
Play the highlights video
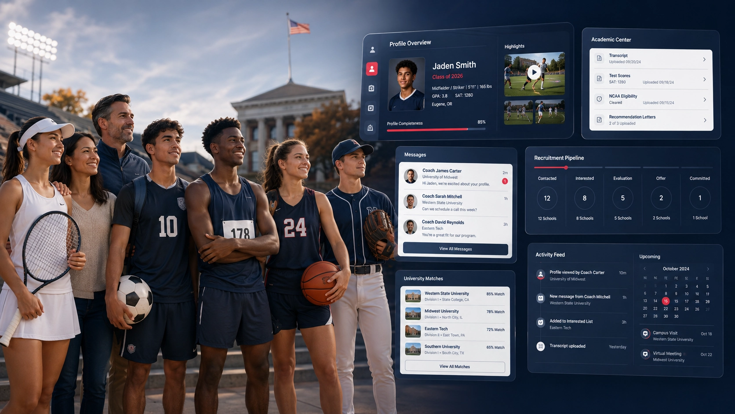click(x=534, y=72)
